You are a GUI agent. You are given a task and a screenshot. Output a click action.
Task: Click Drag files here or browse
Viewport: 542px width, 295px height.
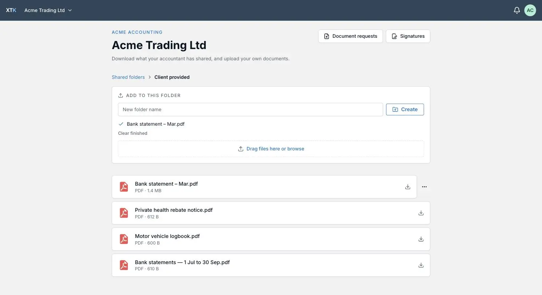[271, 149]
